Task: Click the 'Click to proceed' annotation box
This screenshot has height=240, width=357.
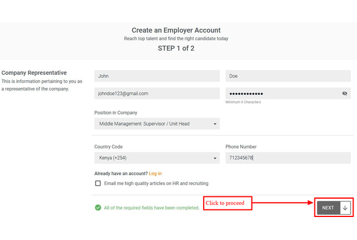Action: coord(228,203)
